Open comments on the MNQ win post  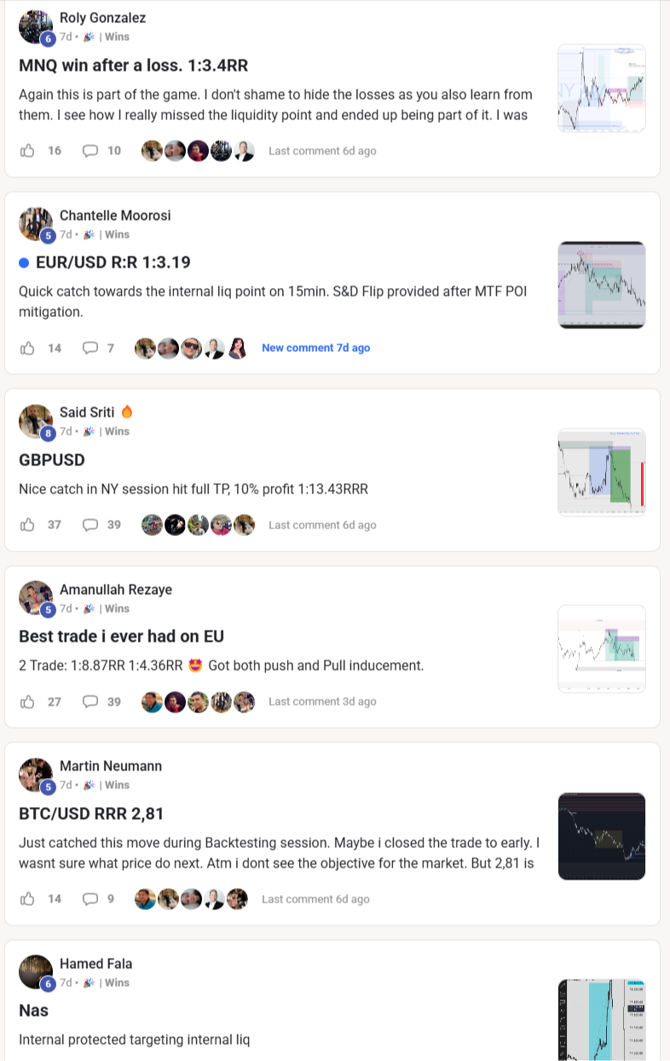tap(90, 151)
